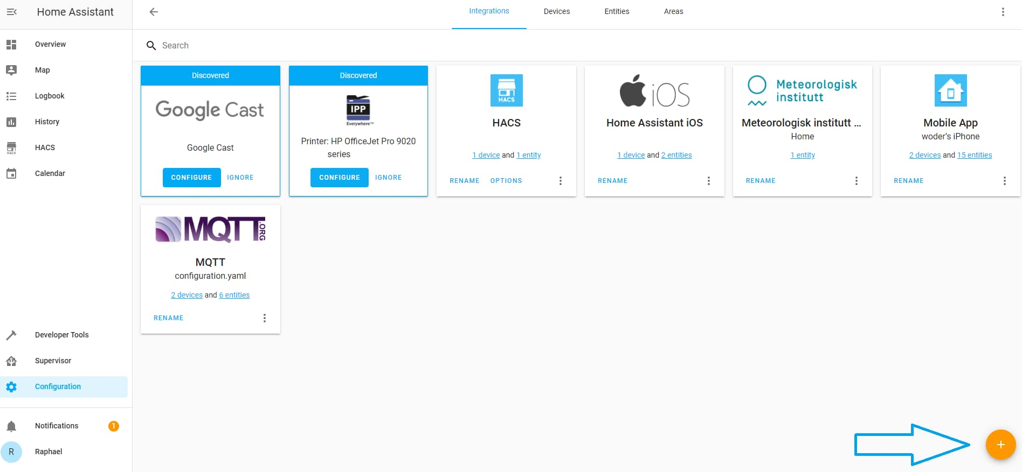Focus the Search integrations field

pos(577,46)
